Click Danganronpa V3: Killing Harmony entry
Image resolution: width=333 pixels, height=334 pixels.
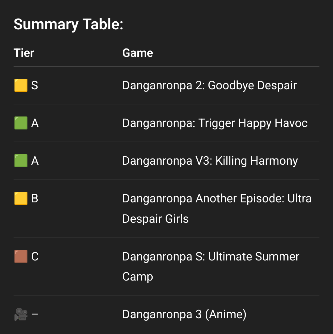[x=210, y=161]
